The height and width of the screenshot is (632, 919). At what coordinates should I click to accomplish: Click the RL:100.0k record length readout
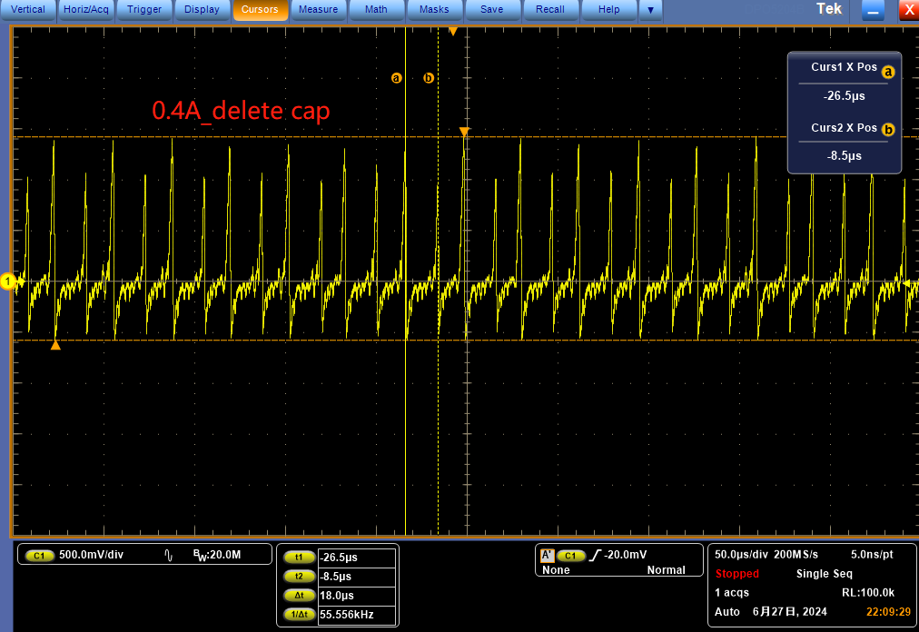tap(868, 593)
